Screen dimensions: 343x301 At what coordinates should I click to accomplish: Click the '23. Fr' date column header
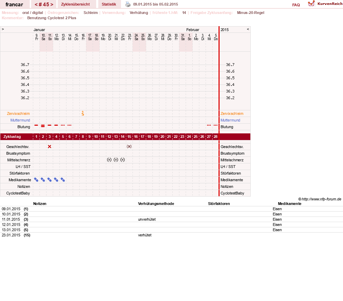[130, 37]
